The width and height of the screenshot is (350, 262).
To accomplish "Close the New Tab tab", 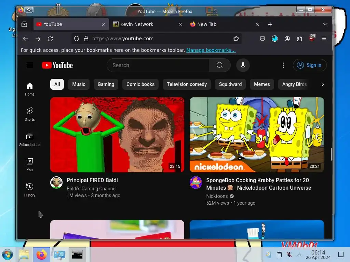I will [257, 24].
